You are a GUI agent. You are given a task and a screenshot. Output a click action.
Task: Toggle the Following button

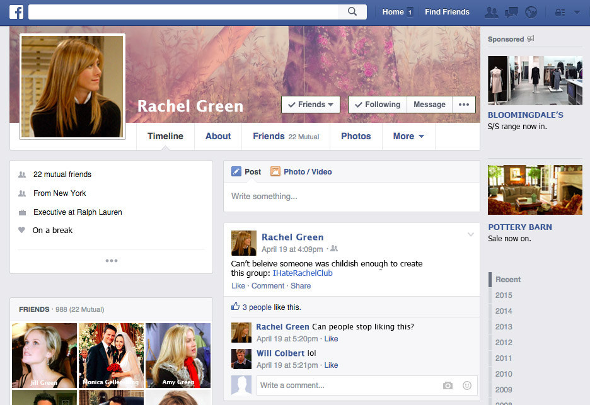[378, 105]
